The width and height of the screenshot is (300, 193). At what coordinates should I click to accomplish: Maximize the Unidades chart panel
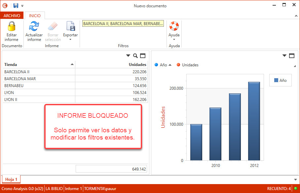292,56
